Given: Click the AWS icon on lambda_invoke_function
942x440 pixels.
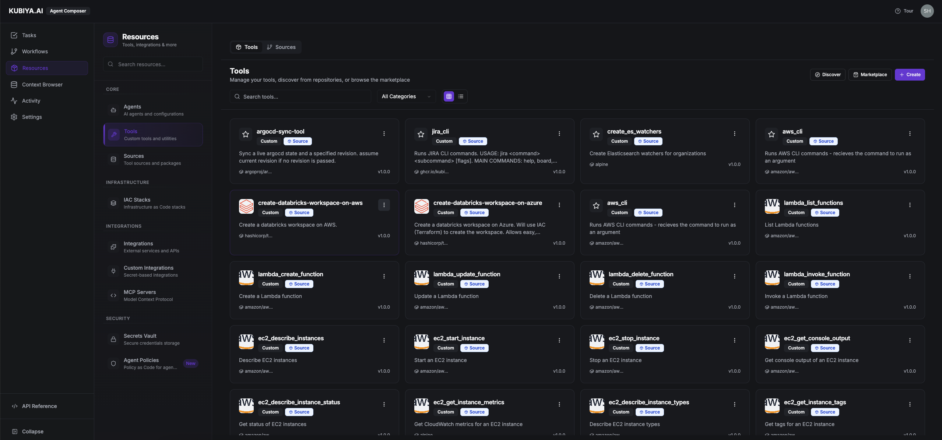Looking at the screenshot, I should 772,278.
